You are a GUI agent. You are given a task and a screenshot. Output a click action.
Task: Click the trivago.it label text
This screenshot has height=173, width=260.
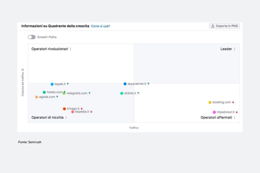(x=73, y=109)
